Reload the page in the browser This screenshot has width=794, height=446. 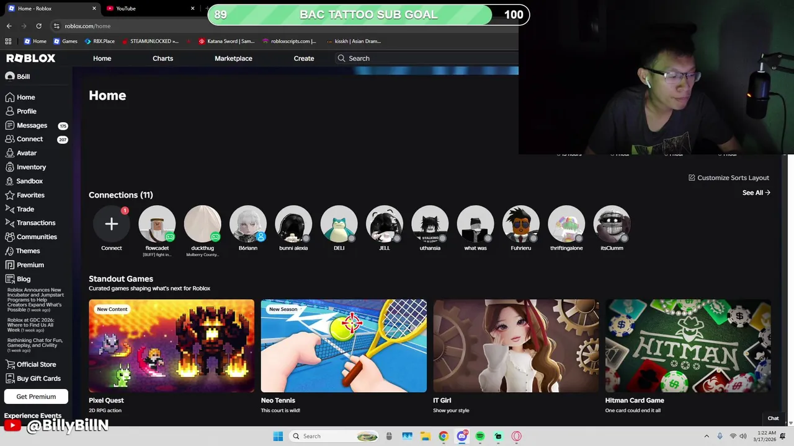click(38, 26)
